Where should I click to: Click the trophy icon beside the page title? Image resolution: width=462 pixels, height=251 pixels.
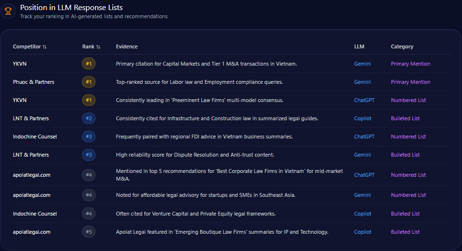click(x=8, y=11)
